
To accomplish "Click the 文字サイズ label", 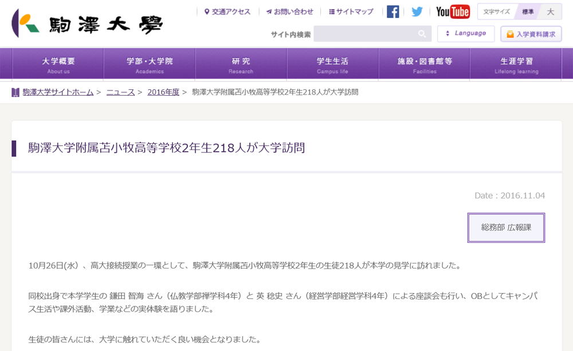I will click(x=496, y=11).
